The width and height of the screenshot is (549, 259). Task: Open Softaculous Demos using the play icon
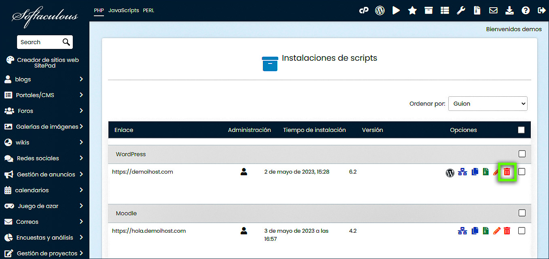[396, 10]
